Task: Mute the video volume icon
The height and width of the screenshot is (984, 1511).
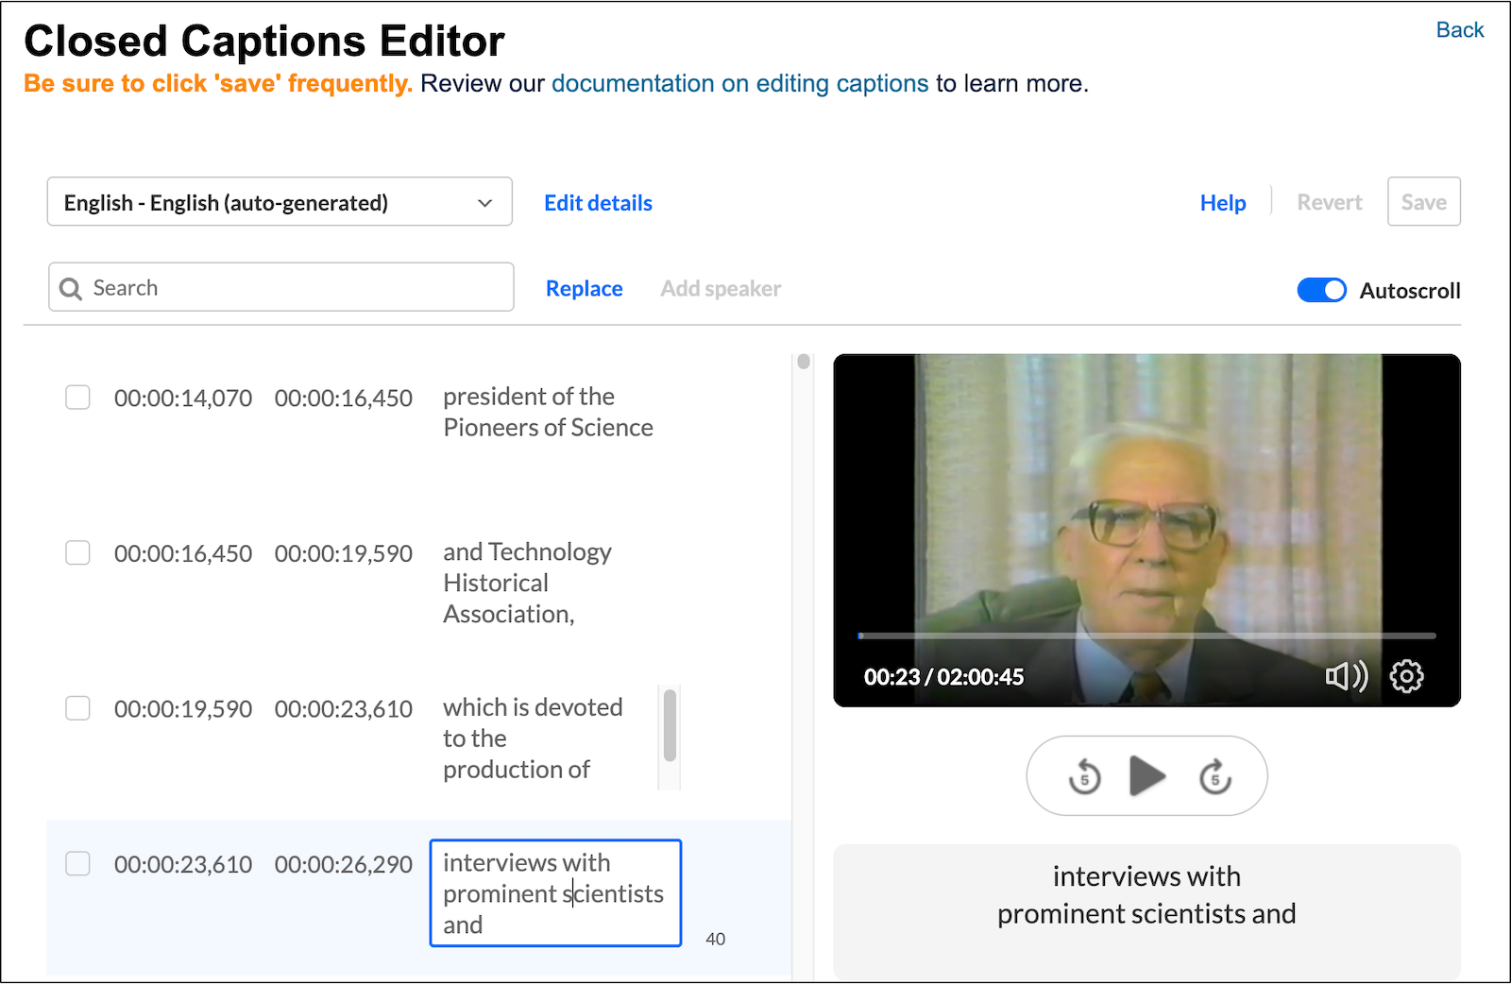Action: pos(1346,676)
